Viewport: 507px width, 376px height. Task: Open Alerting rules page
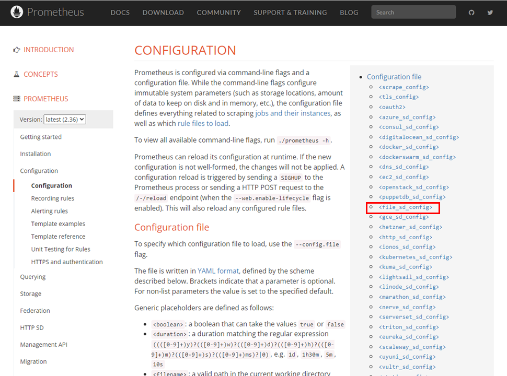50,211
